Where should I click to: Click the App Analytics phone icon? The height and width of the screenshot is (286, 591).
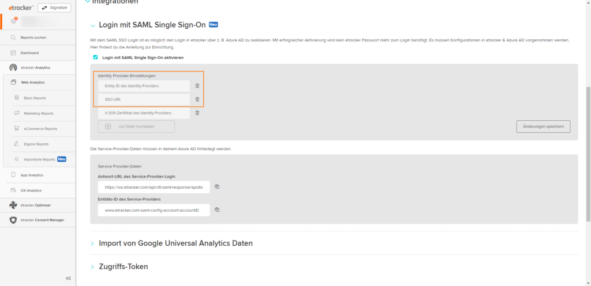[13, 175]
